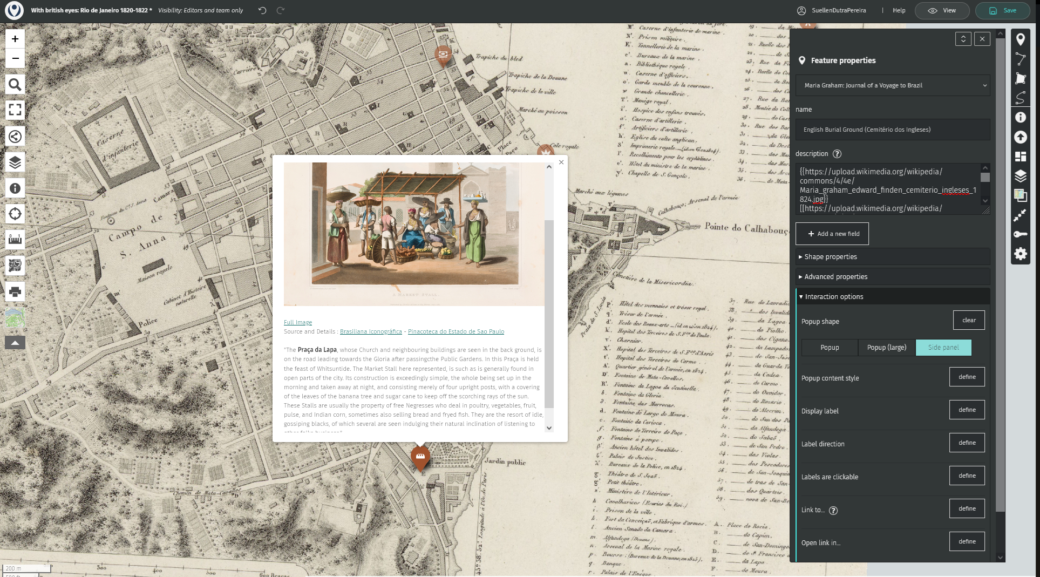Open the layer dropdown showing Maria Graham

tap(892, 85)
